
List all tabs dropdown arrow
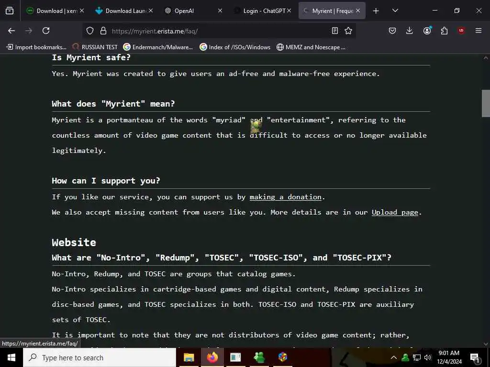coord(395,11)
